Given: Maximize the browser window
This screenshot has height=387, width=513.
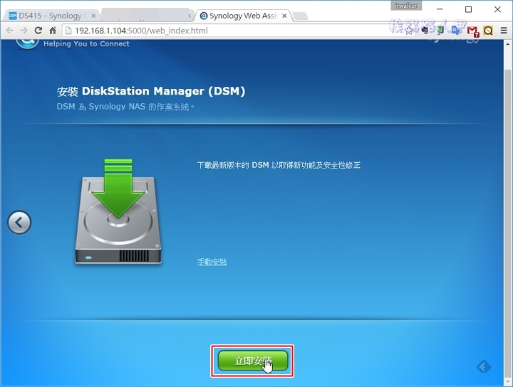Looking at the screenshot, I should coord(469,9).
